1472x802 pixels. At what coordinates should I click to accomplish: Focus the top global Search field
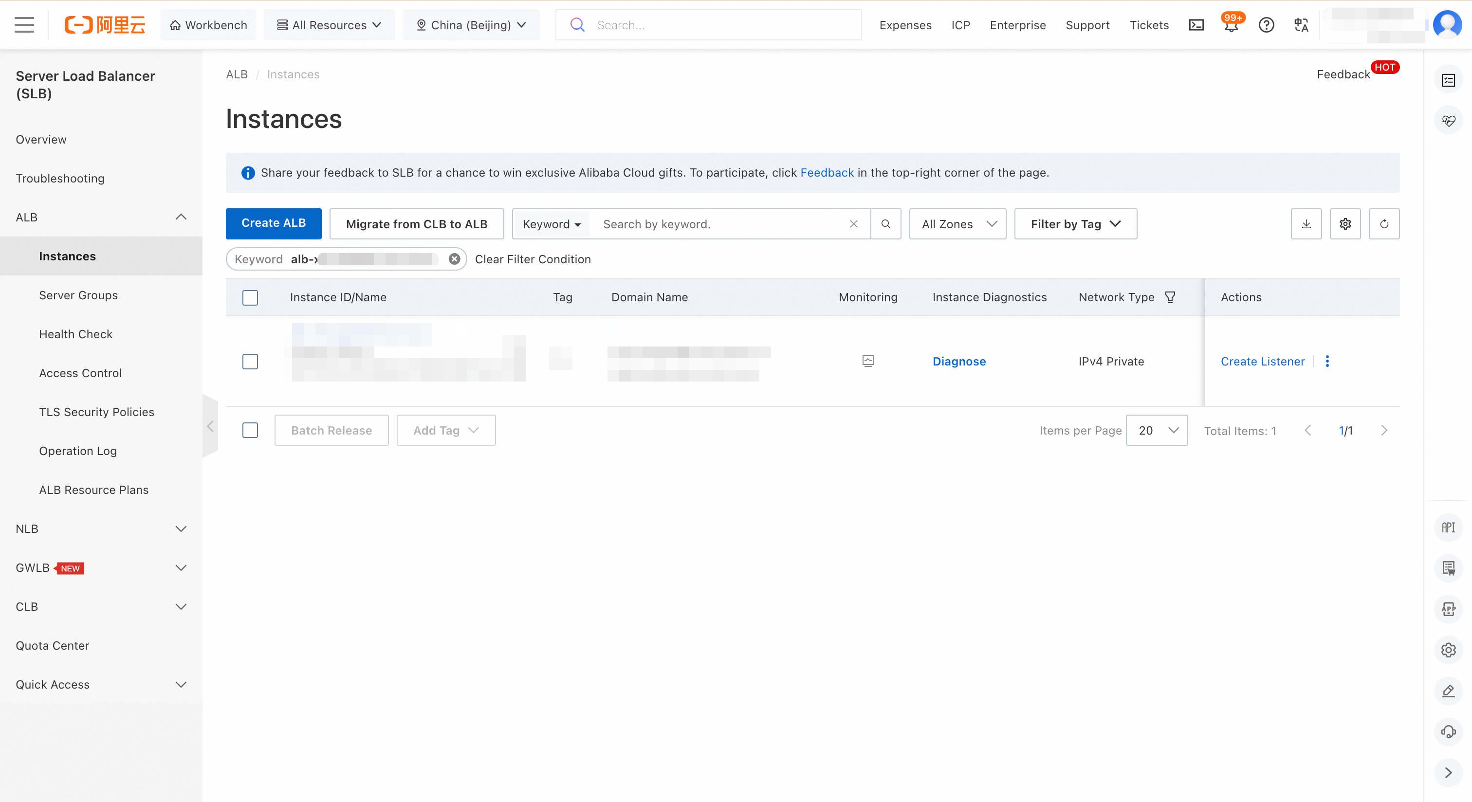(709, 24)
